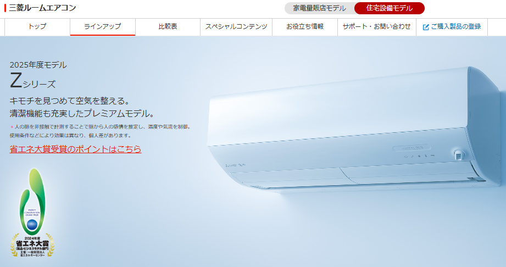Viewport: 506px width, 267px height.
Task: Switch to 家電量販店モデル
Action: [x=319, y=8]
